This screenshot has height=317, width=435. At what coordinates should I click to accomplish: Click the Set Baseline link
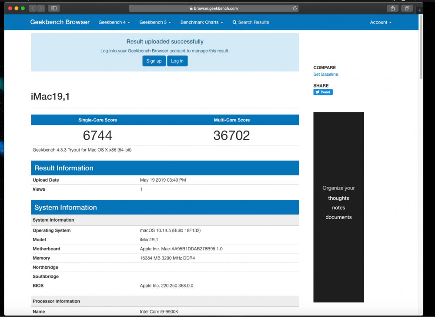(326, 74)
